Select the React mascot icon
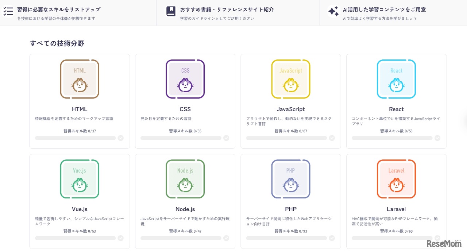The height and width of the screenshot is (252, 467). click(x=396, y=79)
